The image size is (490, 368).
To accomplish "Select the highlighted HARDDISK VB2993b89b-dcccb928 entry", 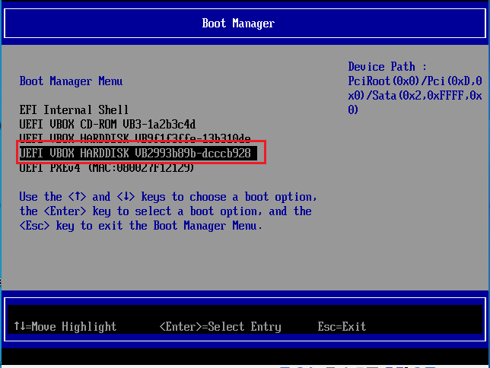I will 138,153.
